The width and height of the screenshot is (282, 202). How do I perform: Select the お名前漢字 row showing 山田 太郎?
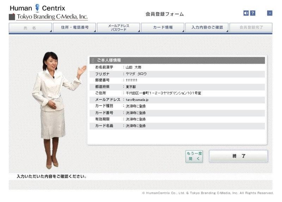click(176, 67)
